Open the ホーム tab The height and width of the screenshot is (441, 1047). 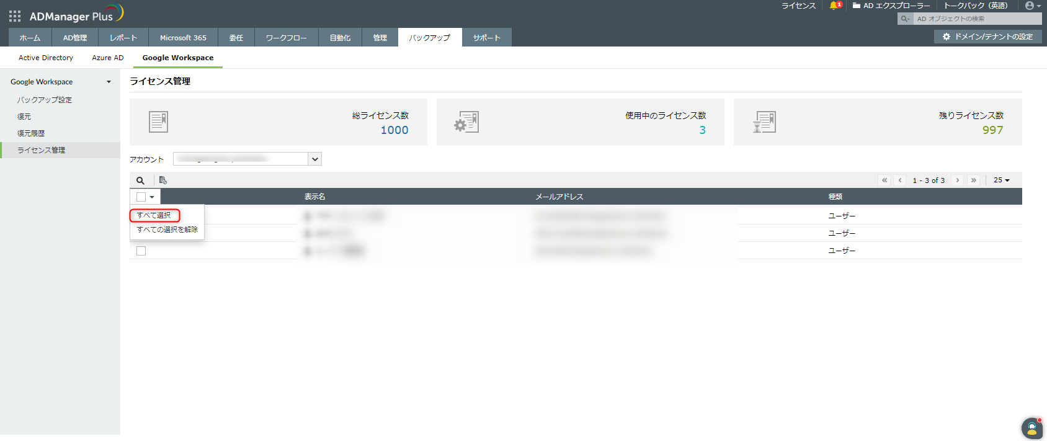[30, 37]
